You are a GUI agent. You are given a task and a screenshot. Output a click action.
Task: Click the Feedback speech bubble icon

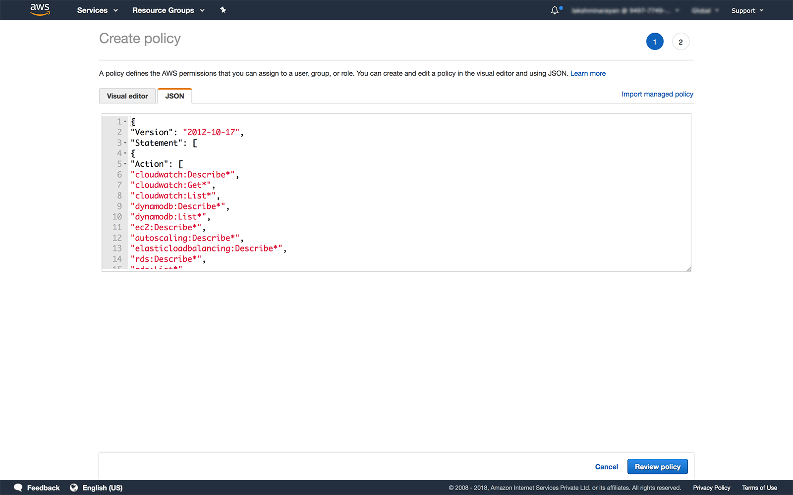pos(18,488)
